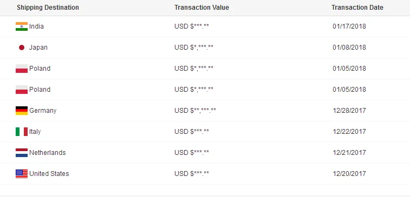The image size is (410, 197).
Task: Click the second Poland row's flag icon
Action: tap(22, 90)
